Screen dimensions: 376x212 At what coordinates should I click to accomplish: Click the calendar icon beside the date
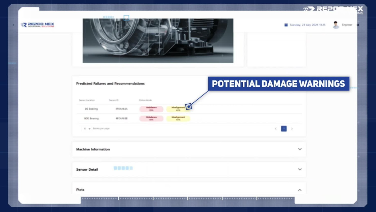pos(286,25)
